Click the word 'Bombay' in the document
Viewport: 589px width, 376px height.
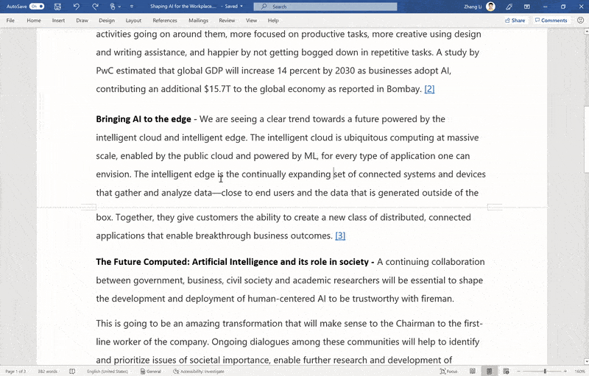pyautogui.click(x=403, y=89)
